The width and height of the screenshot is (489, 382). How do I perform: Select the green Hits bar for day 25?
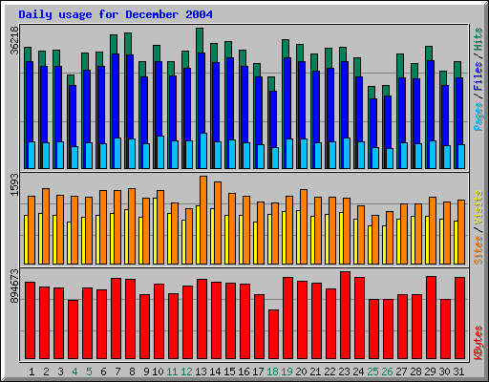[372, 93]
